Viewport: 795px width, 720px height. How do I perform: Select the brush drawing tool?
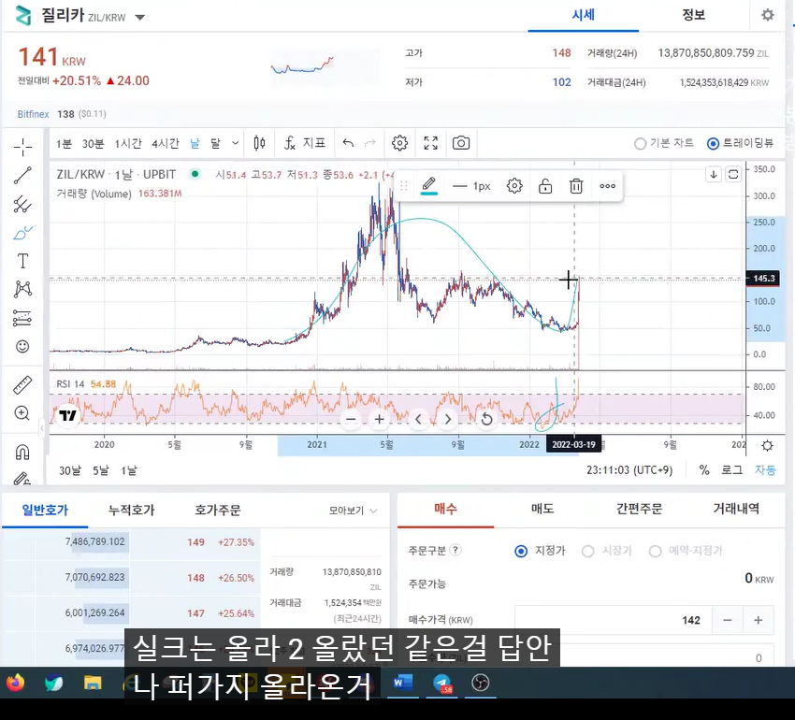(x=22, y=233)
